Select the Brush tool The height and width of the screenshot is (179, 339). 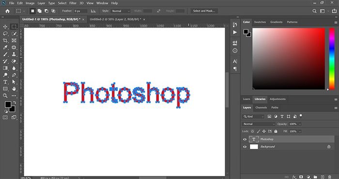point(5,54)
